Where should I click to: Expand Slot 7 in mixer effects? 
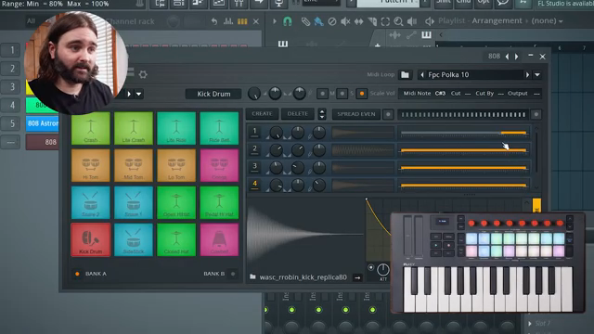(x=530, y=323)
